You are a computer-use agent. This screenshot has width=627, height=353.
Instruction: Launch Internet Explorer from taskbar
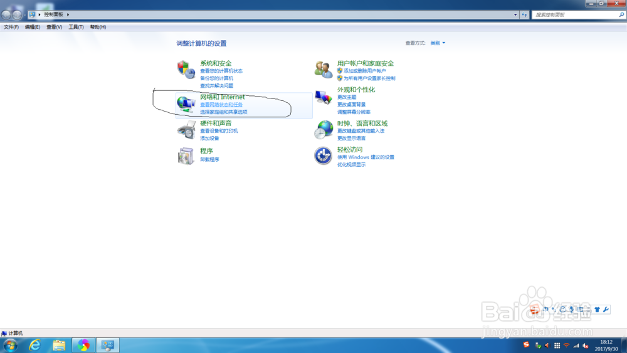(x=34, y=345)
